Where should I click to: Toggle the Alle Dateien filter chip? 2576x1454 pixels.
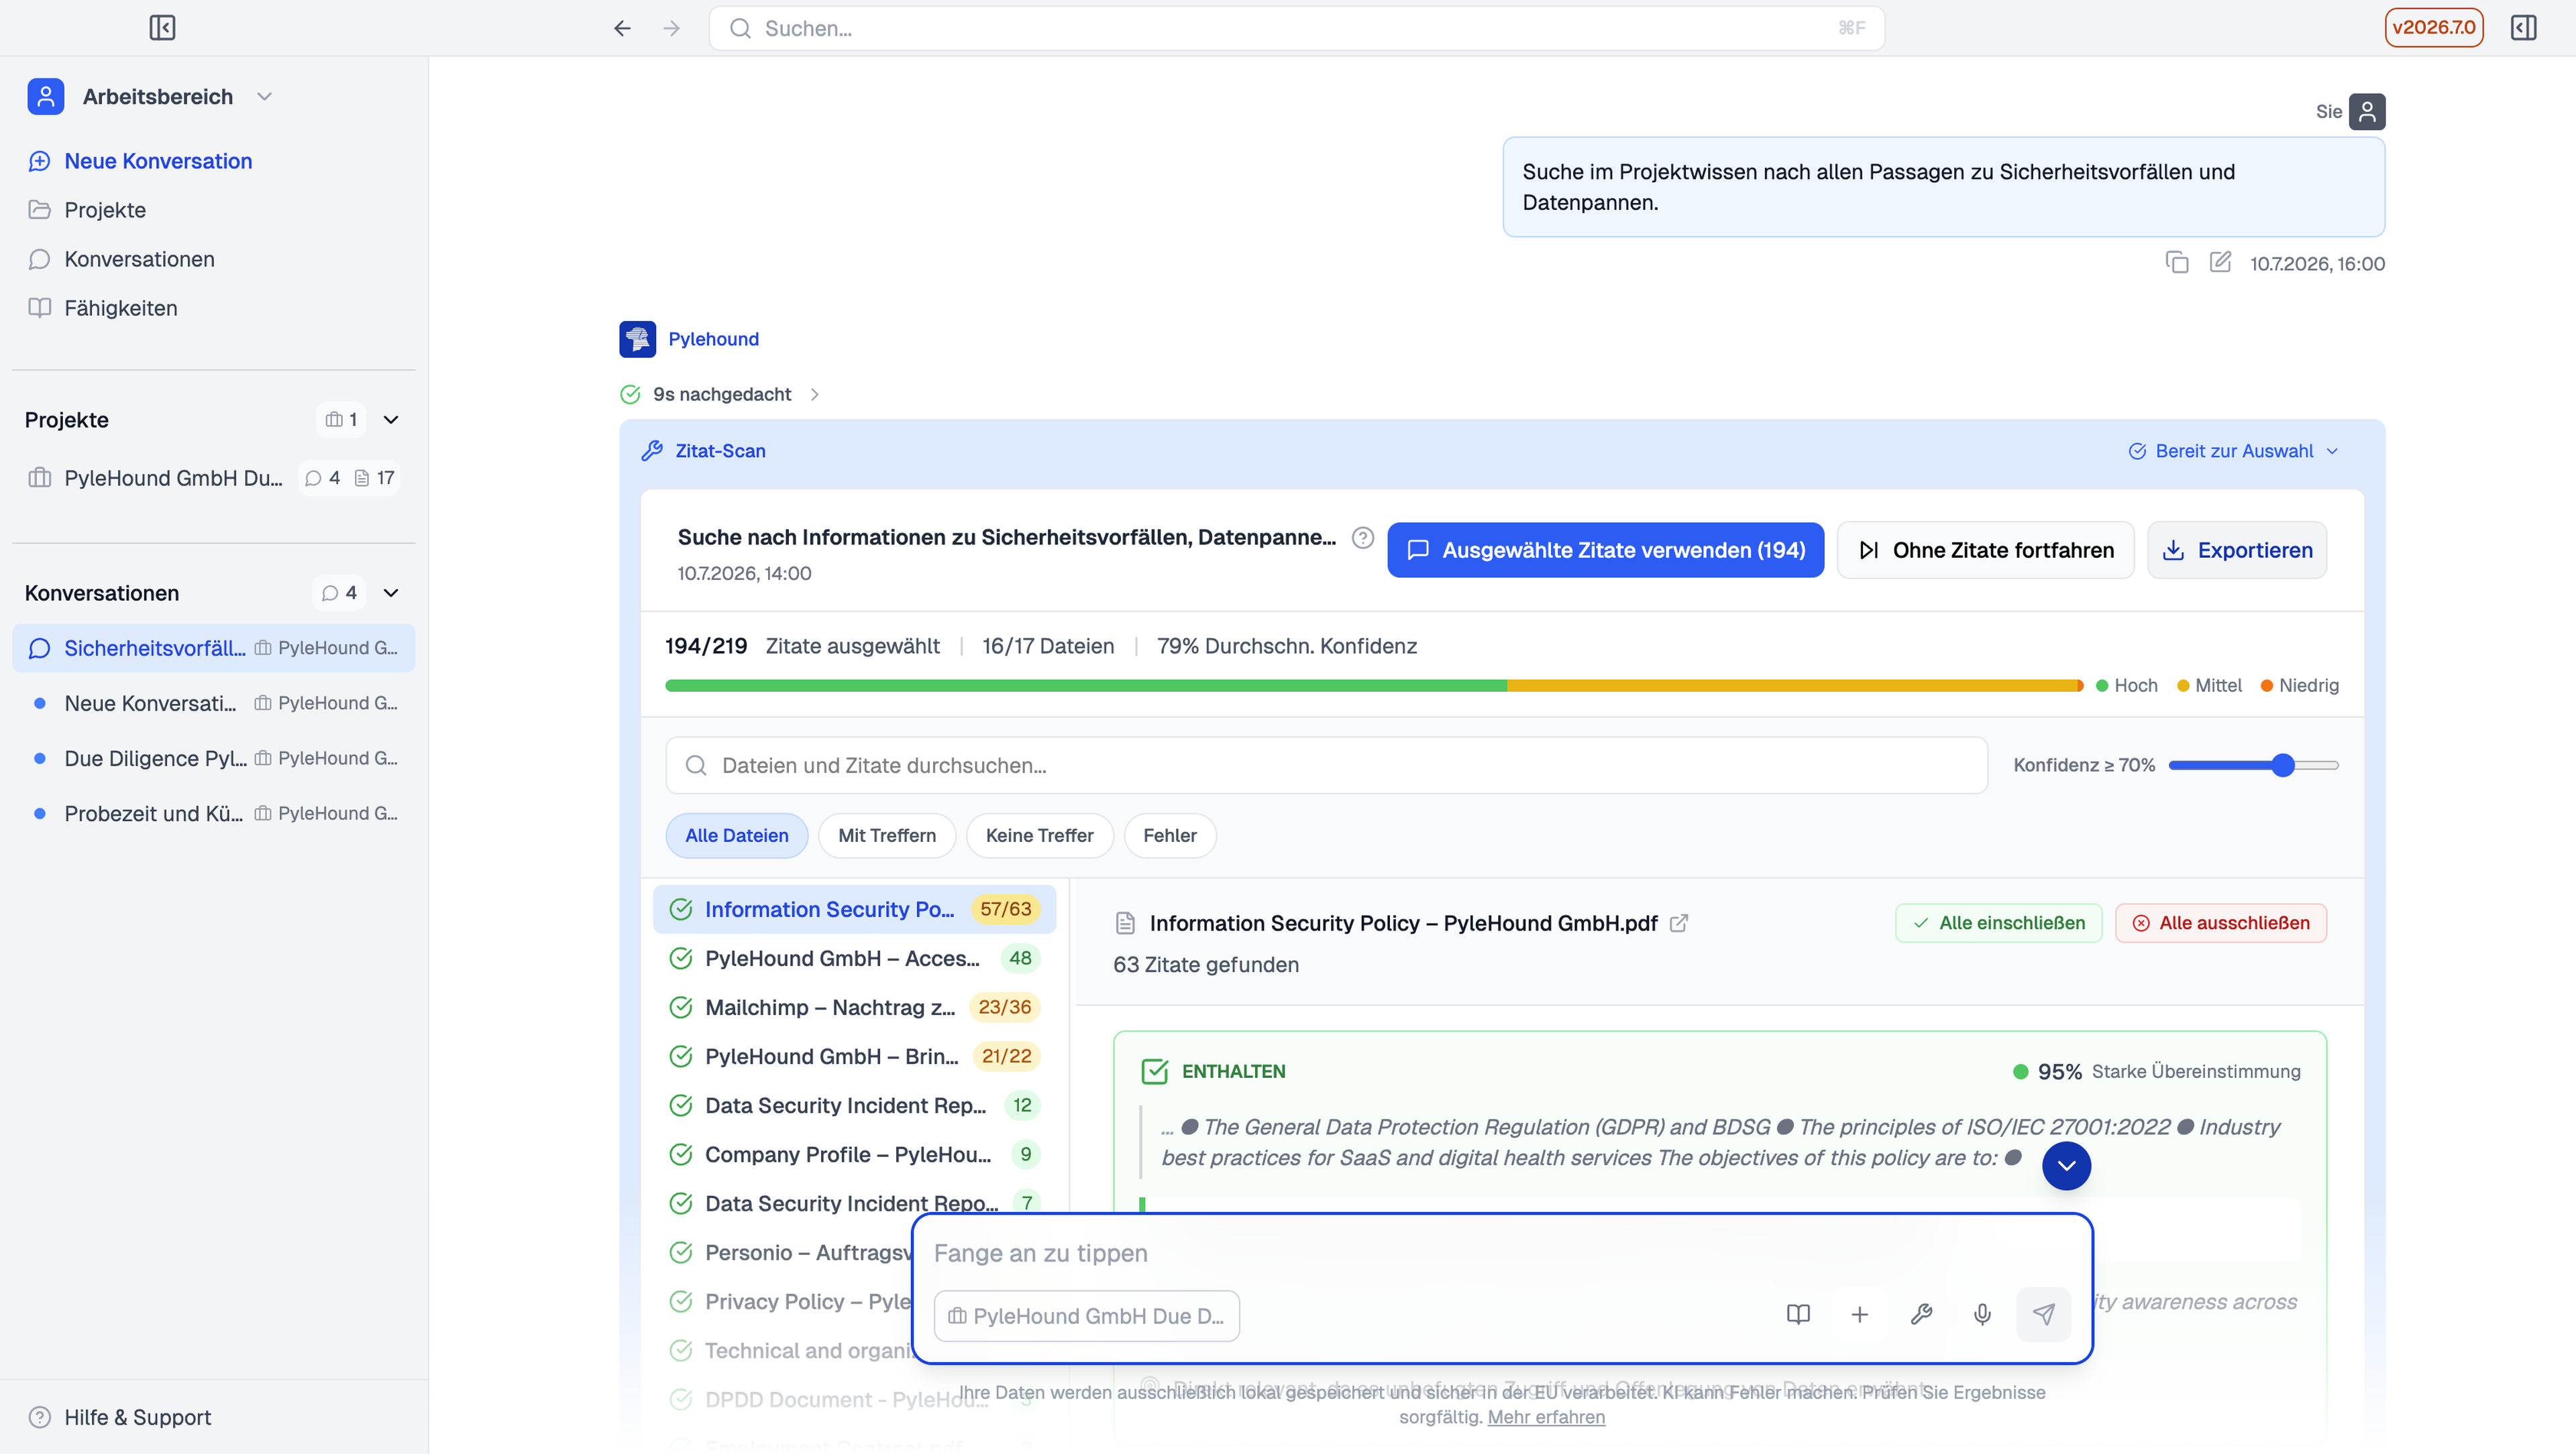737,835
